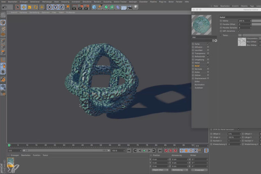The image size is (261, 174).
Task: Open the Selektieren menu
Action: [x=35, y=2]
